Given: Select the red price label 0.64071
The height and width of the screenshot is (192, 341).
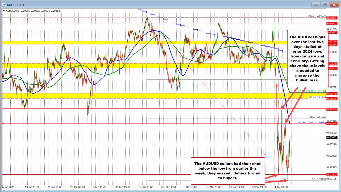Looking at the screenshot, I should pyautogui.click(x=333, y=18).
